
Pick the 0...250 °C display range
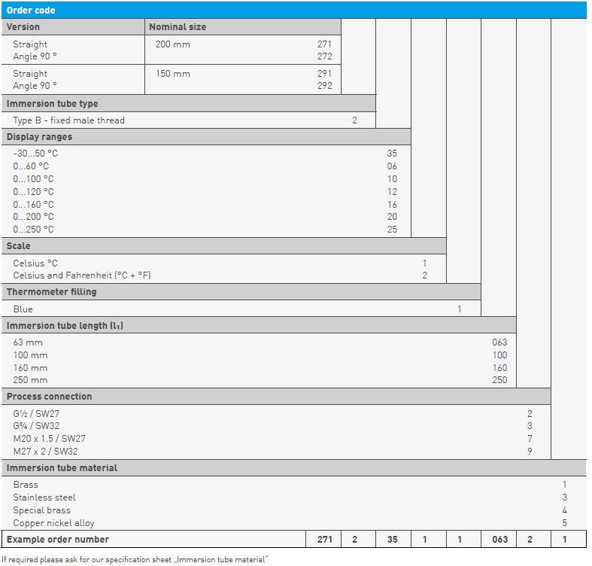33,230
